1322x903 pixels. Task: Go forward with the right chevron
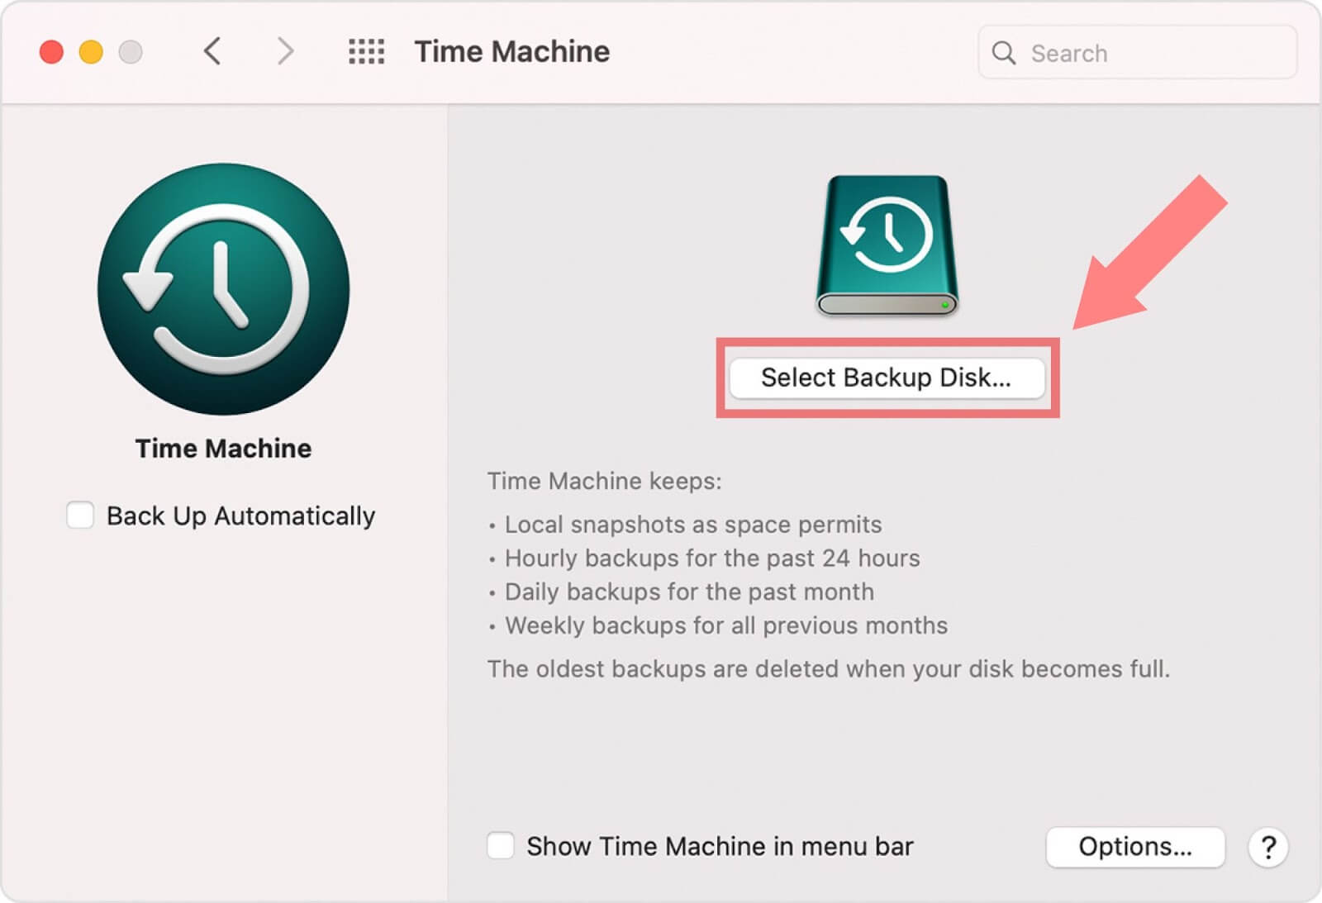[x=285, y=51]
